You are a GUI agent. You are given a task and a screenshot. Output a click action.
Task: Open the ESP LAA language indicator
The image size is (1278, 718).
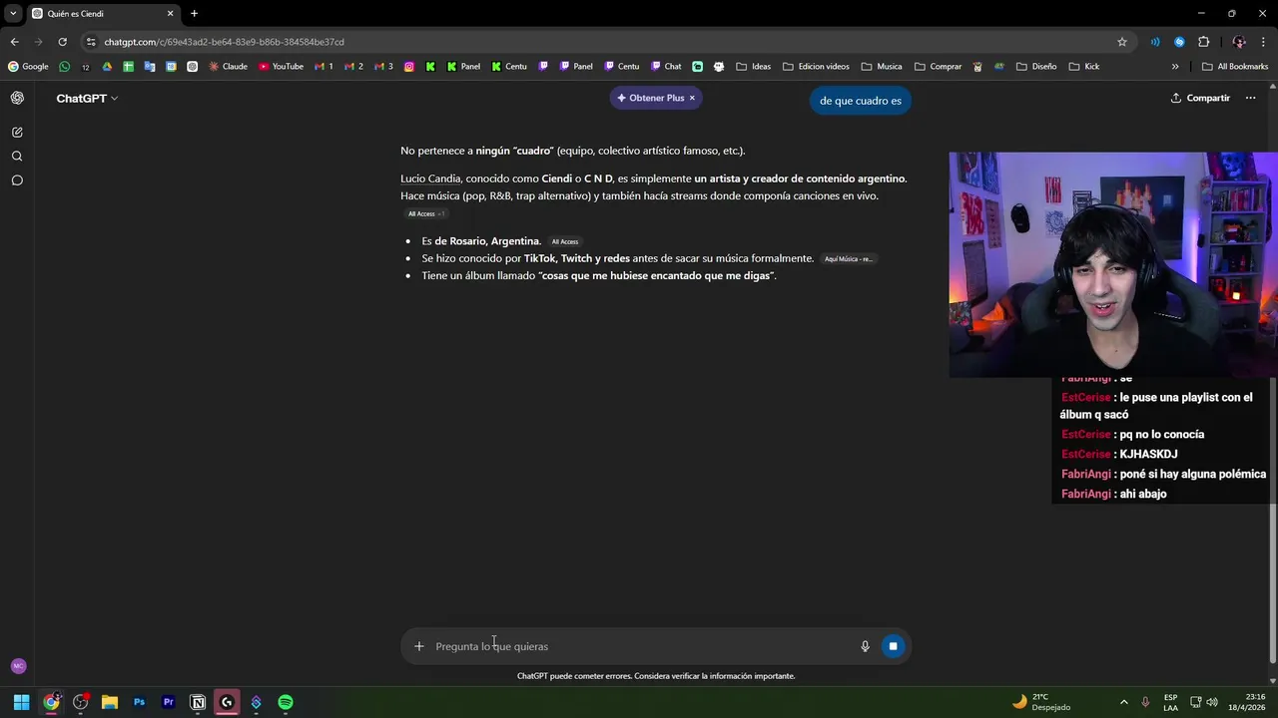(1170, 702)
